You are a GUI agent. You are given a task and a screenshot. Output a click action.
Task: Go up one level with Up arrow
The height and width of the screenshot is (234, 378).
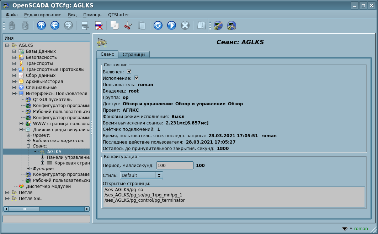click(41, 26)
